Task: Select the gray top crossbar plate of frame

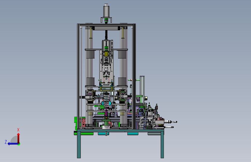Action: point(106,28)
